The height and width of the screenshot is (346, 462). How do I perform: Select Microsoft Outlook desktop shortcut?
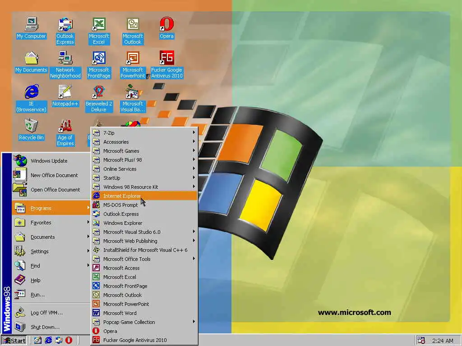pyautogui.click(x=133, y=31)
